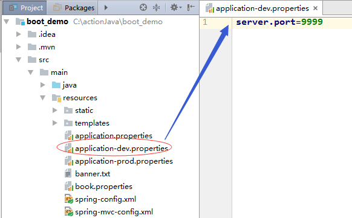
Task: Click the collapse all icon
Action: point(156,8)
